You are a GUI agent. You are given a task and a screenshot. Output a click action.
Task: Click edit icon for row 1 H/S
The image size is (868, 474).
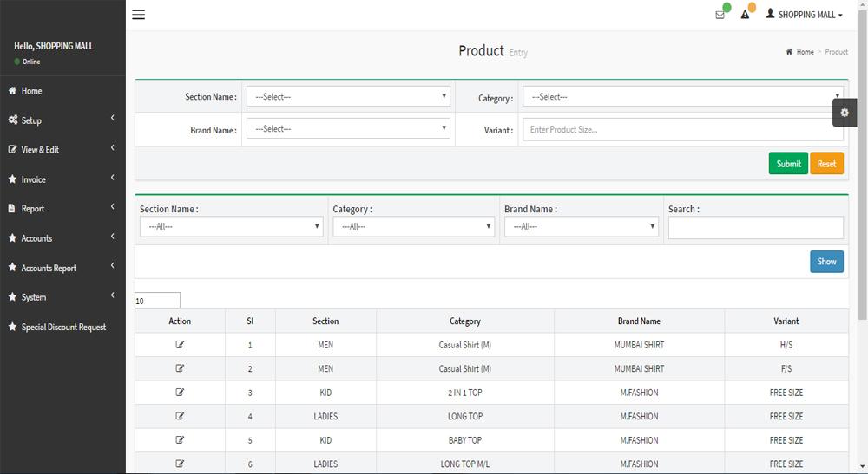(x=180, y=345)
